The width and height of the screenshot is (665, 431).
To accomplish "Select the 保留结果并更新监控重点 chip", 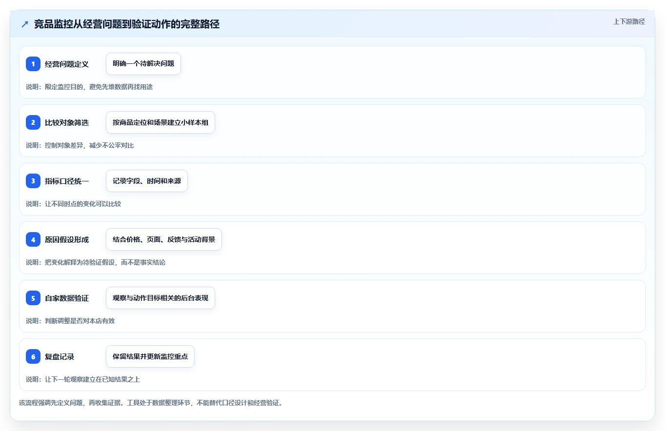I will 150,356.
